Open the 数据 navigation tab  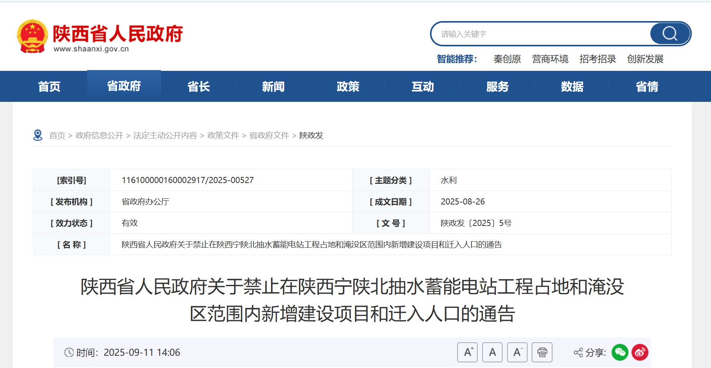click(x=572, y=87)
